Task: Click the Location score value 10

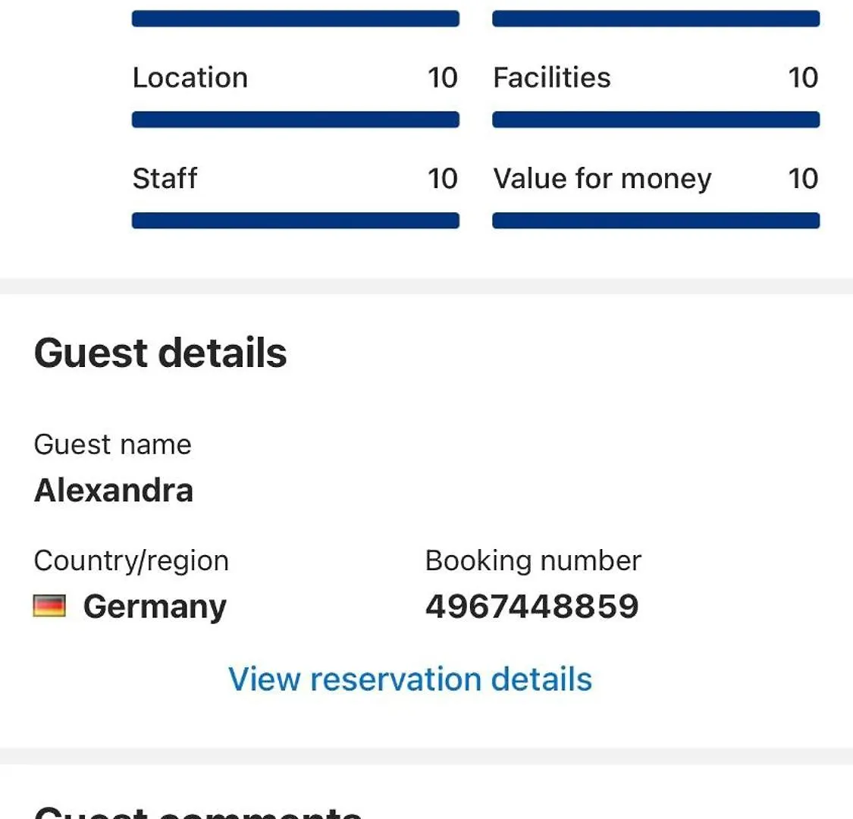Action: (x=443, y=77)
